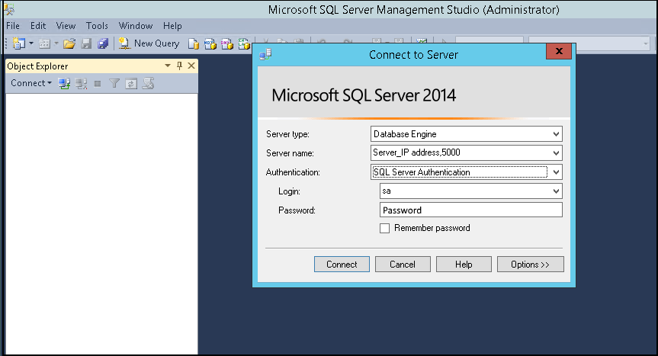Click the Connect to Server dialog icon

[x=265, y=55]
